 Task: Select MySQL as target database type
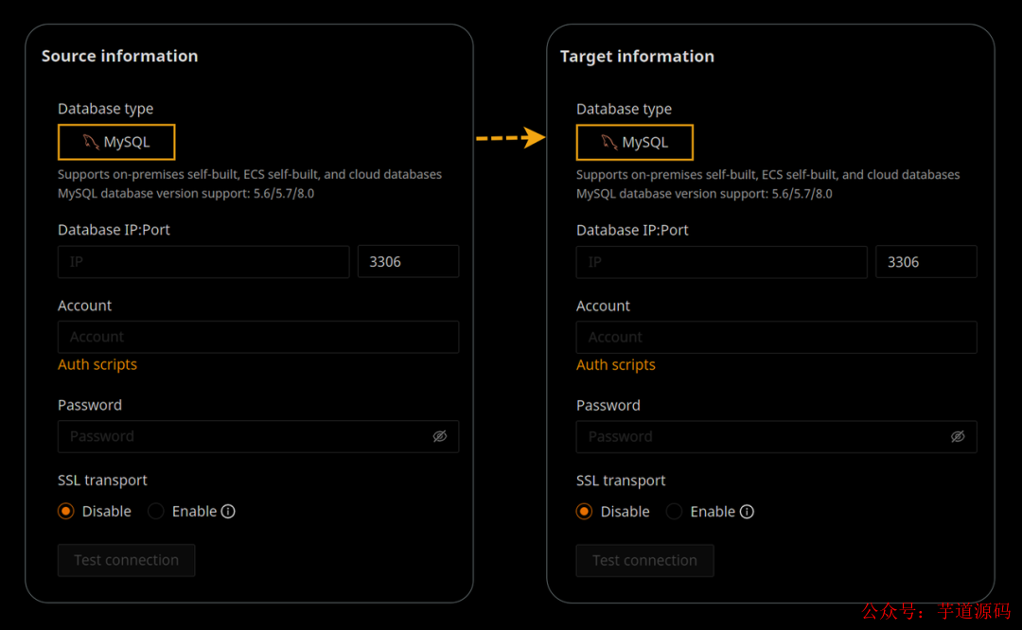(634, 142)
